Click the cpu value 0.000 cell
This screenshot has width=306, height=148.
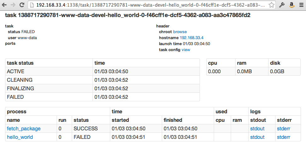click(x=215, y=72)
